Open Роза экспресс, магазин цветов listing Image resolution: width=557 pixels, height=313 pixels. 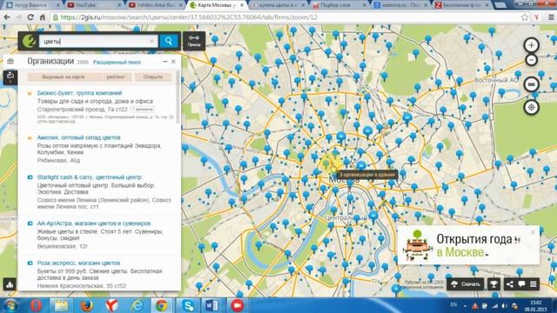(78, 263)
